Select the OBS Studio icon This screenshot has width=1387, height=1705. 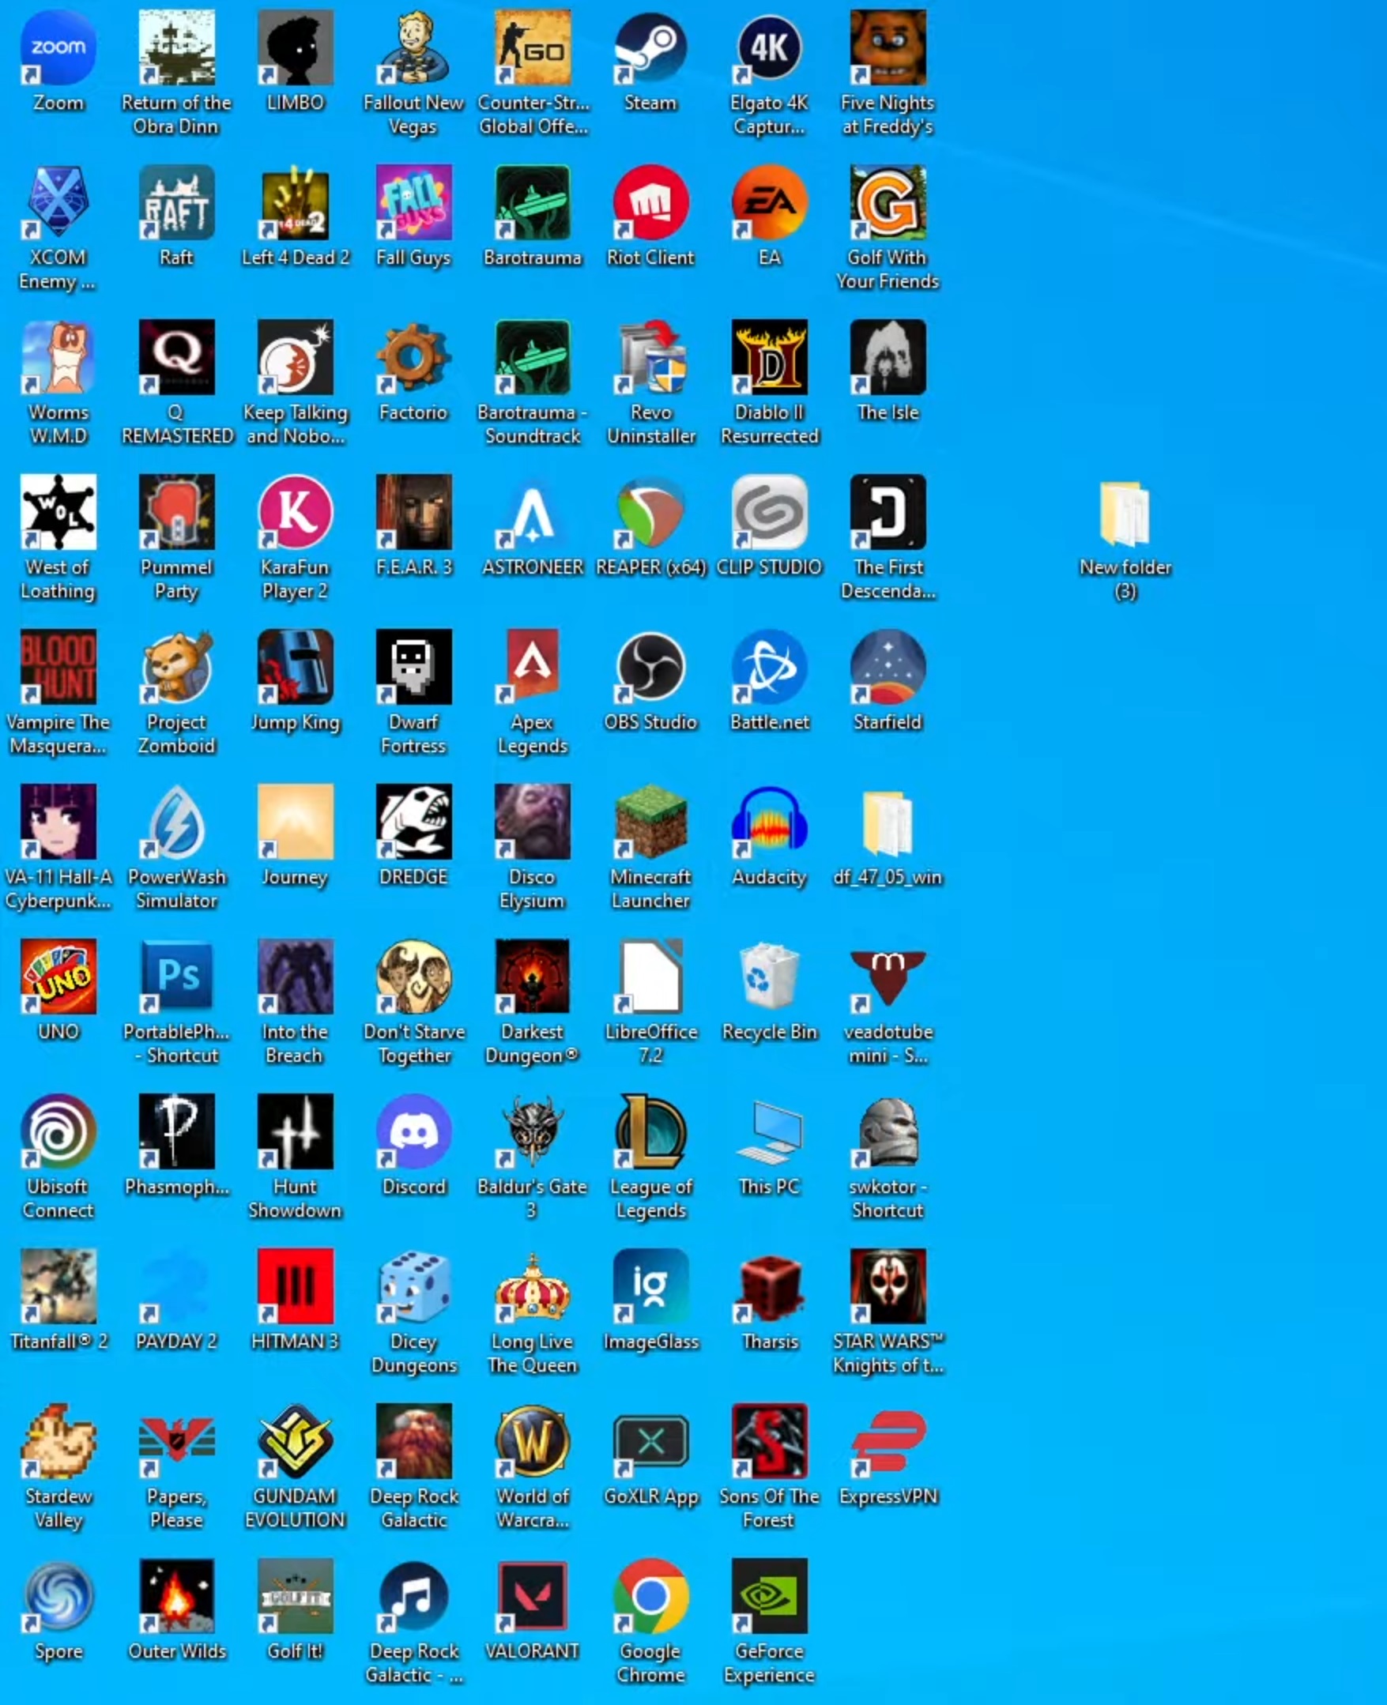click(x=651, y=668)
